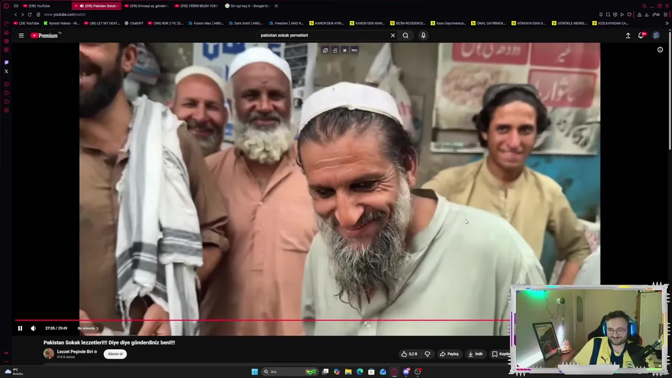This screenshot has width=672, height=378.
Task: Click the taskbar 'Ara' search box
Action: point(290,372)
